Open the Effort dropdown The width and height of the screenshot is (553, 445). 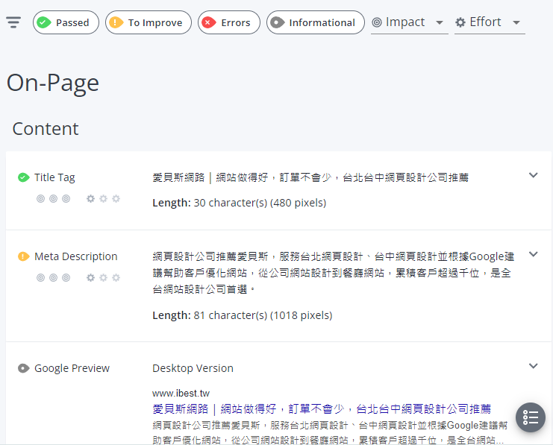[x=489, y=22]
